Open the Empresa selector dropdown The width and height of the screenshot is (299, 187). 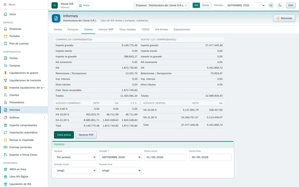161,5
